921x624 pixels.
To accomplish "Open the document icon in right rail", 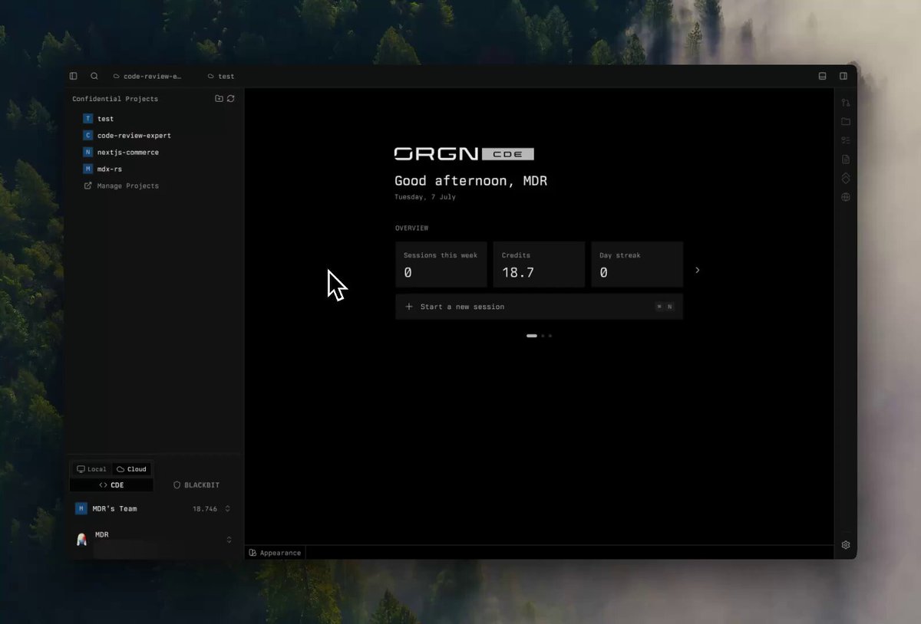I will click(846, 159).
